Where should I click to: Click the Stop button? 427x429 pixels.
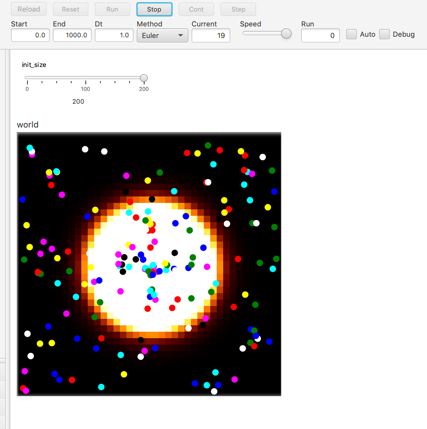point(154,9)
